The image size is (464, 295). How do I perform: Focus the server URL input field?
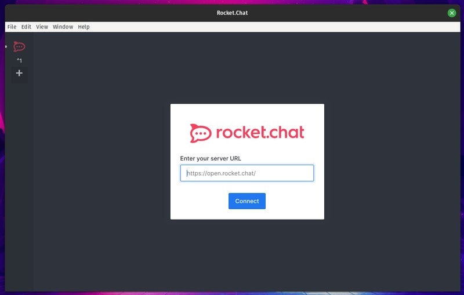[247, 173]
